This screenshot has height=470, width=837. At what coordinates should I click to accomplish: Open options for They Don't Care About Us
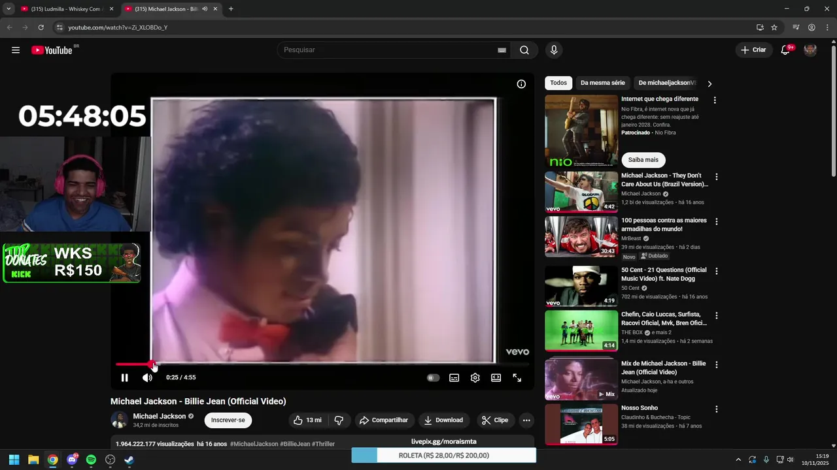coord(717,177)
